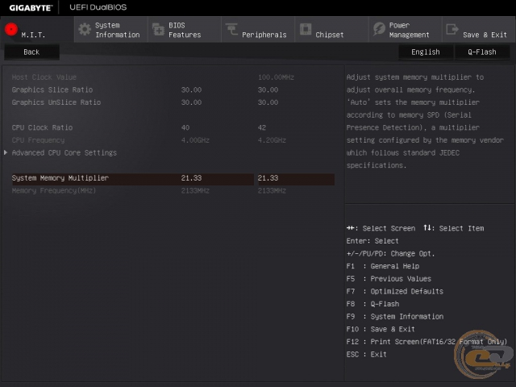Select System Memory Multiplier right value 21.33

pos(268,178)
